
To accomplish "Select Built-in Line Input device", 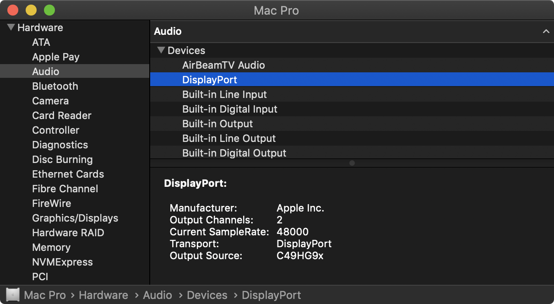I will click(224, 94).
